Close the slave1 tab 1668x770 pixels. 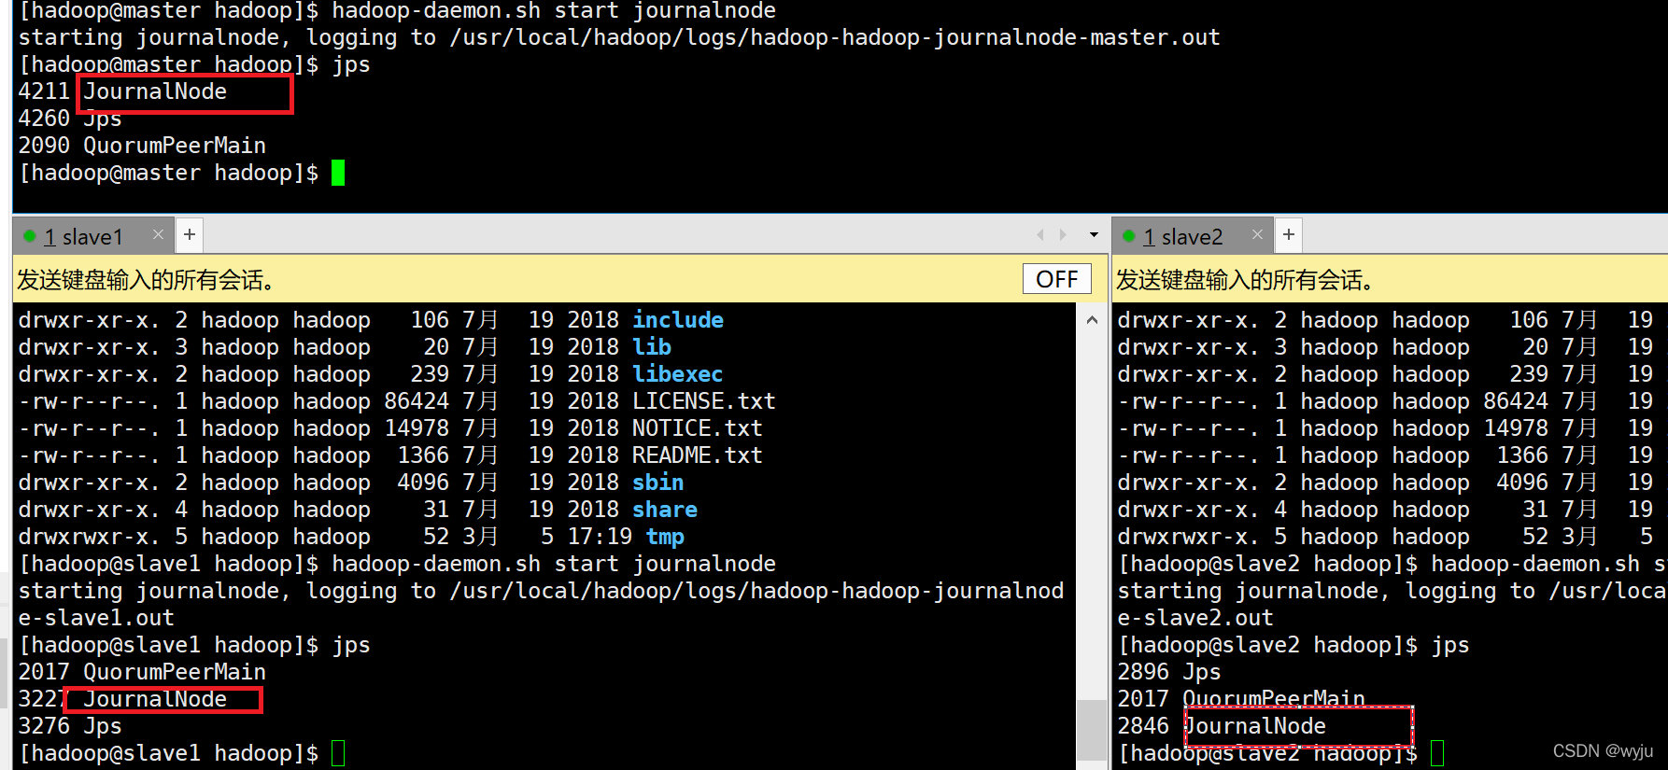[x=158, y=234]
